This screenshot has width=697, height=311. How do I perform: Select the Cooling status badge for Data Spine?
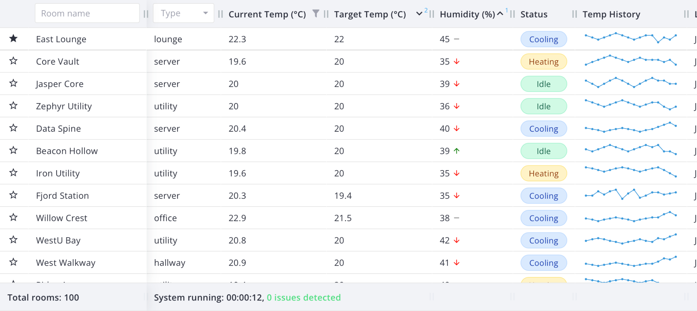[x=543, y=129]
